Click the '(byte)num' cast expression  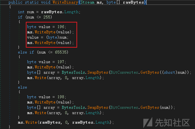(56, 37)
